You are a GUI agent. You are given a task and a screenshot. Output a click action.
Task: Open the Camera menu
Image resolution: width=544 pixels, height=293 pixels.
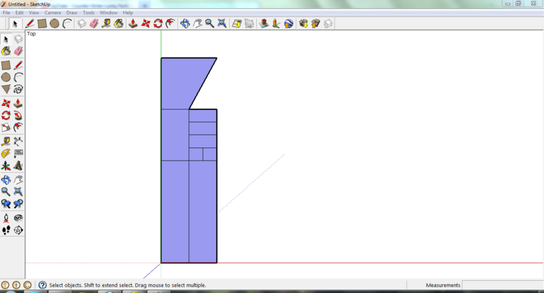tap(52, 13)
